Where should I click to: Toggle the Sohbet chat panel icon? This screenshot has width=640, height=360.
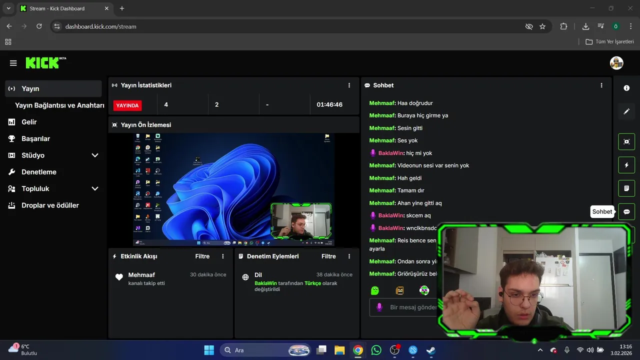[626, 212]
